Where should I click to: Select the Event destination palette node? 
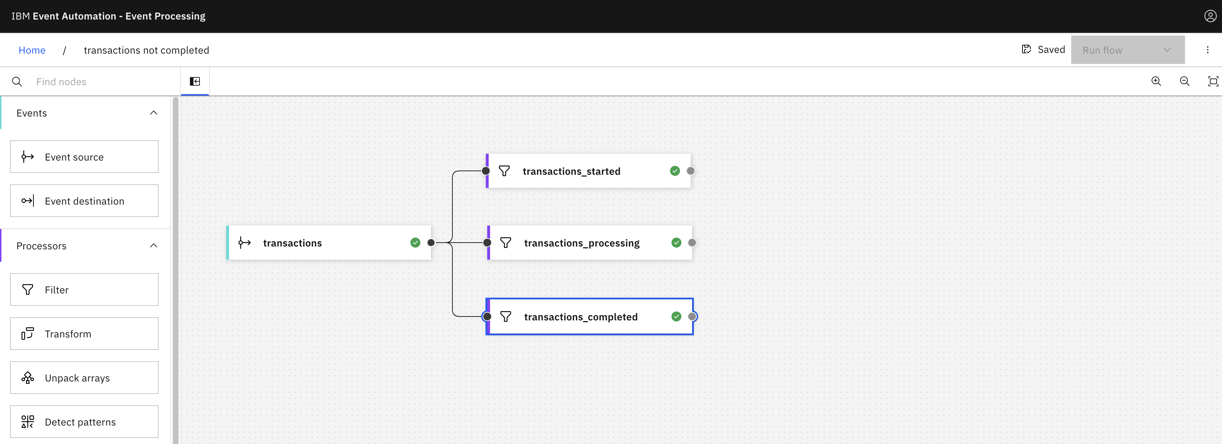click(x=84, y=201)
